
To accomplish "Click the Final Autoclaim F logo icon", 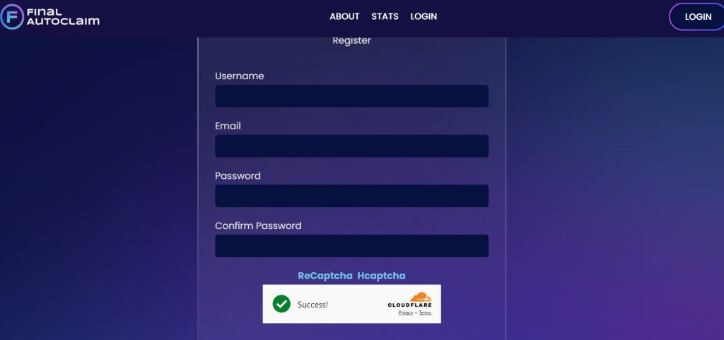I will tap(11, 16).
